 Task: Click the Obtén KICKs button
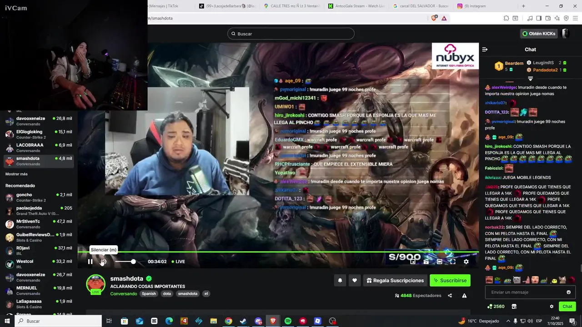click(x=539, y=34)
